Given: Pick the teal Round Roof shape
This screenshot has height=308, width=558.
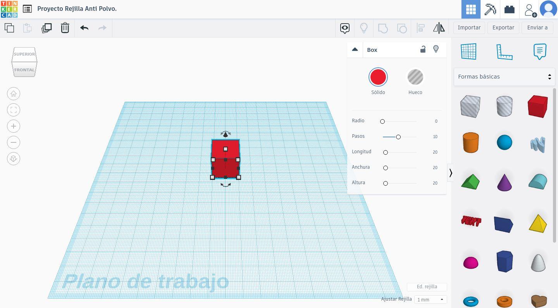Looking at the screenshot, I should (538, 182).
